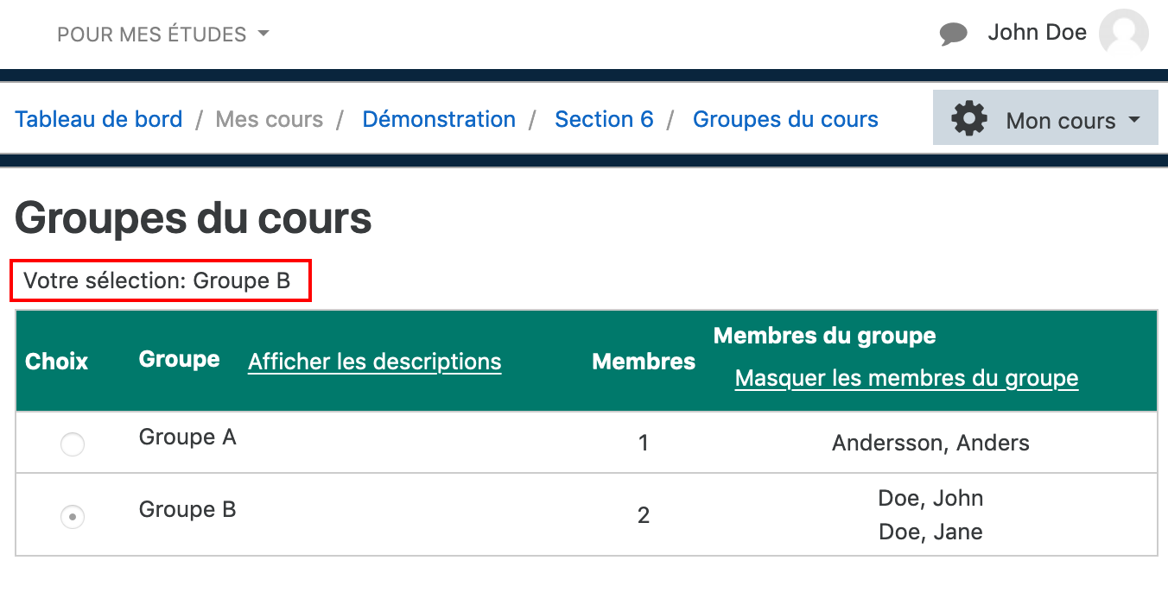Click the Votre sélection: Groupe B text
This screenshot has height=592, width=1168.
(x=157, y=280)
